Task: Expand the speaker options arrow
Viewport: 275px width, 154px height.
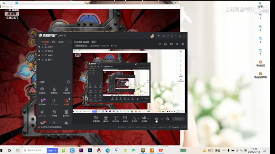Action: 148,118
